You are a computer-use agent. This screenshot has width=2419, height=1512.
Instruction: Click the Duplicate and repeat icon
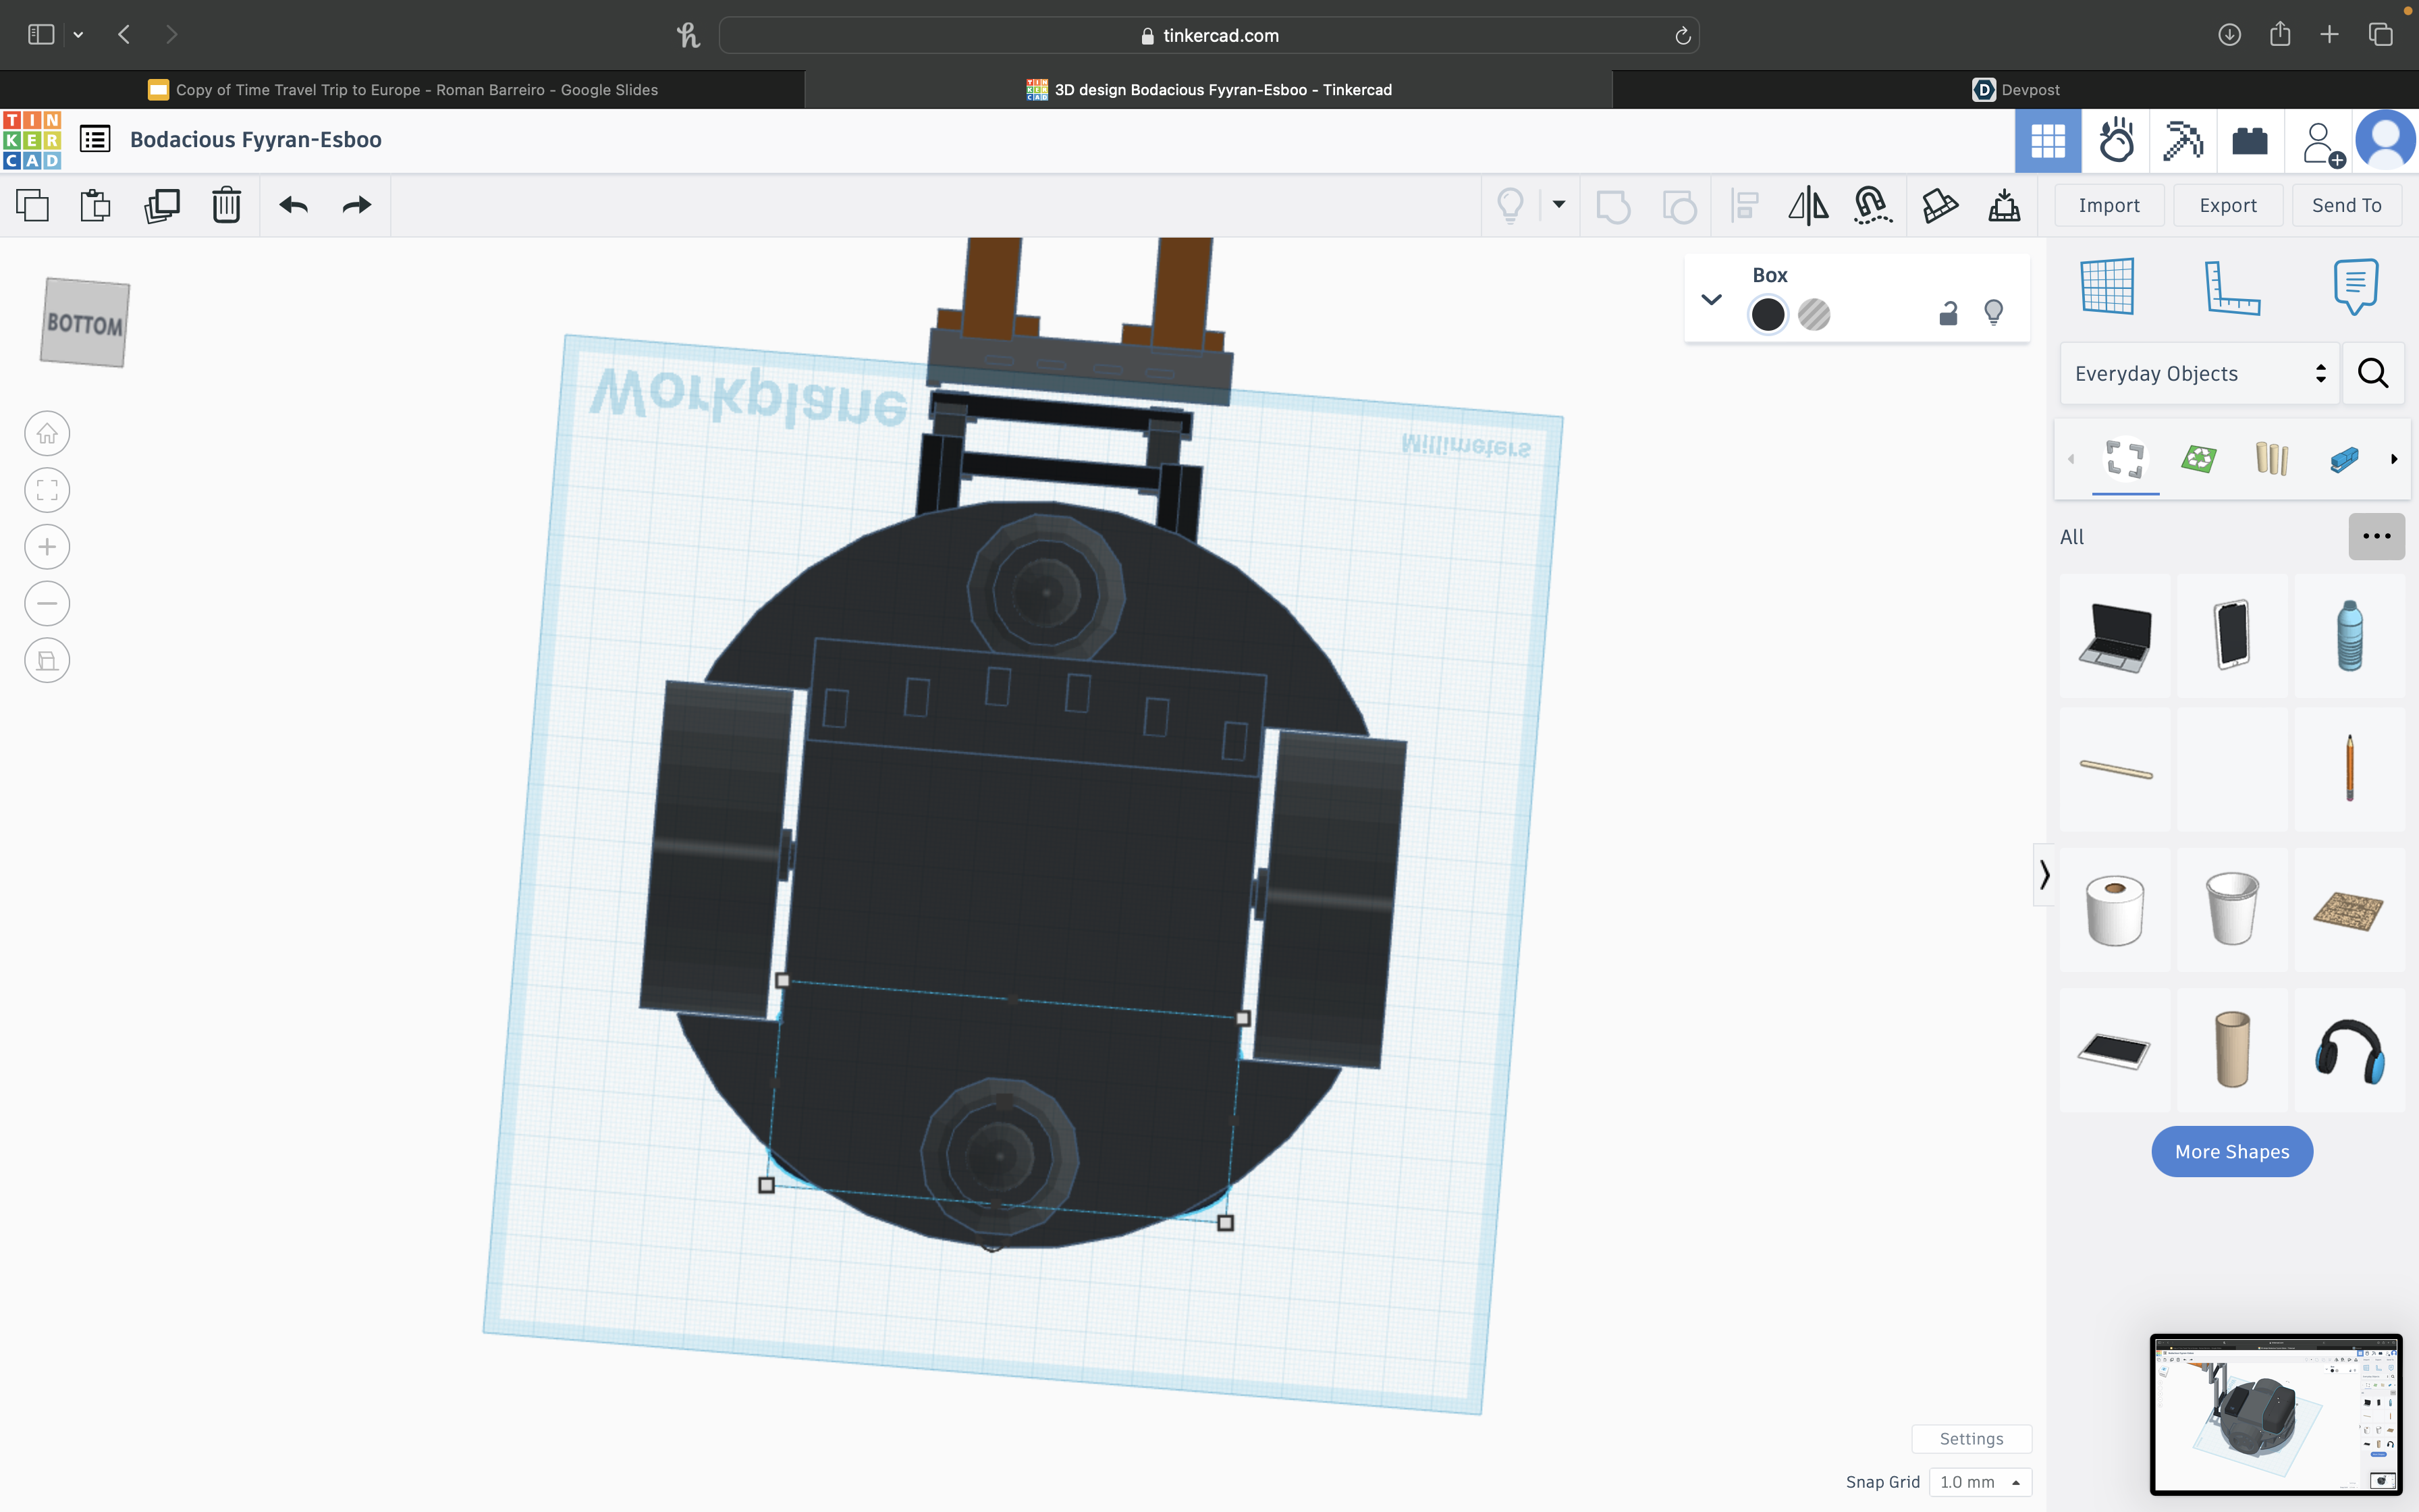tap(161, 205)
